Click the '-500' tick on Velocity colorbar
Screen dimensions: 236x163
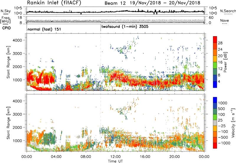point(223,137)
